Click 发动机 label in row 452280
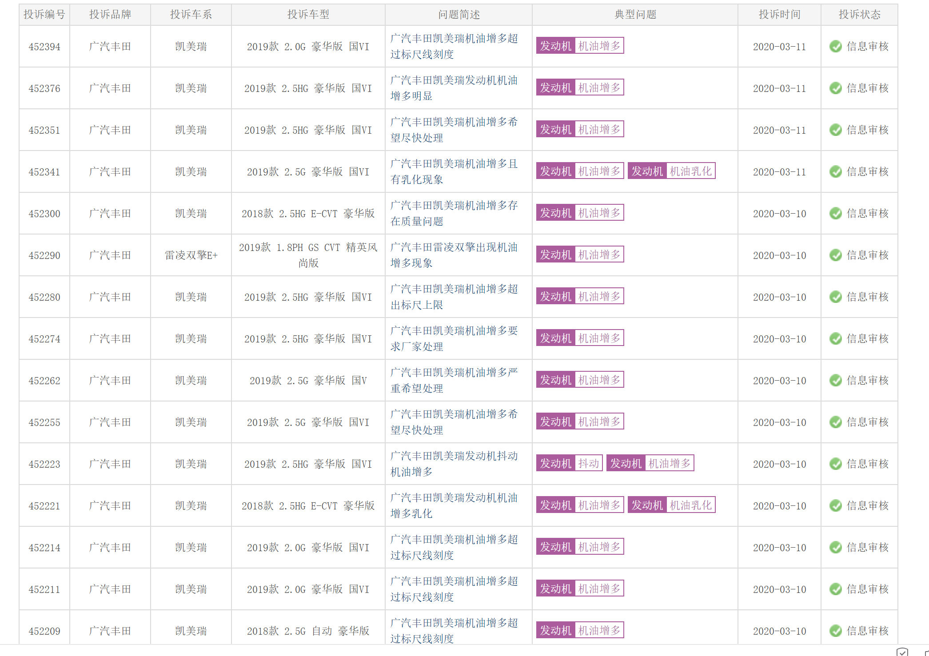Screen dimensions: 929x656 point(555,296)
